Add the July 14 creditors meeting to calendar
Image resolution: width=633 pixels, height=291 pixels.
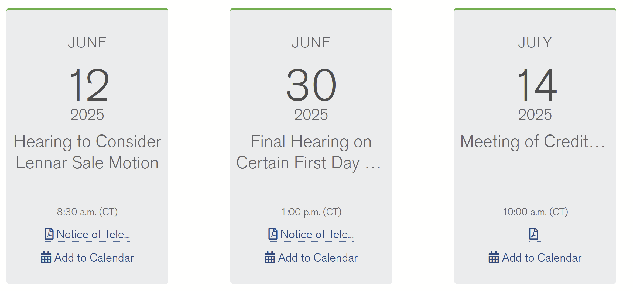tap(542, 258)
